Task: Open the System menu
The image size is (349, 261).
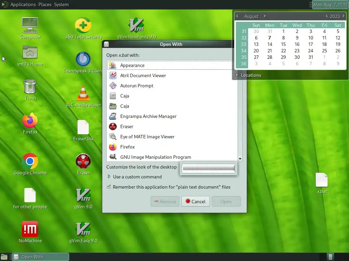Action: [x=61, y=4]
